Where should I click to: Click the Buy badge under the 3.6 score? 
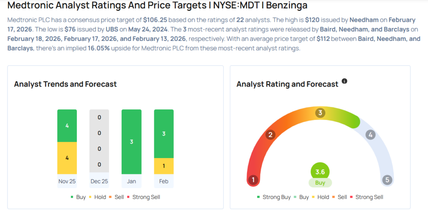[x=320, y=183]
